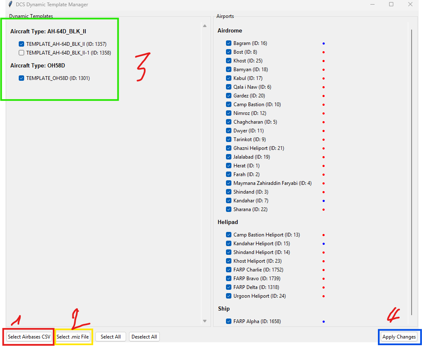Click the blue status dot beside Bagram

click(x=323, y=43)
